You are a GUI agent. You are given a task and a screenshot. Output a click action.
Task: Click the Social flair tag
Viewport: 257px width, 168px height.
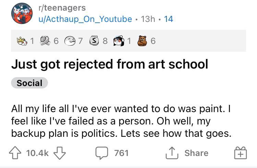coord(29,83)
